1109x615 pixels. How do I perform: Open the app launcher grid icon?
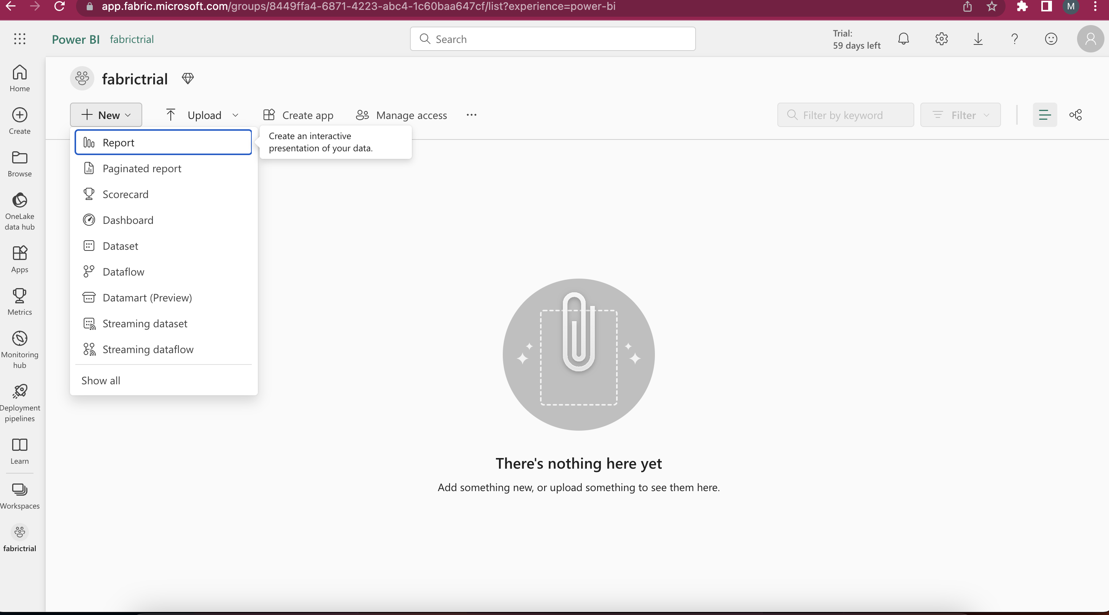point(20,39)
